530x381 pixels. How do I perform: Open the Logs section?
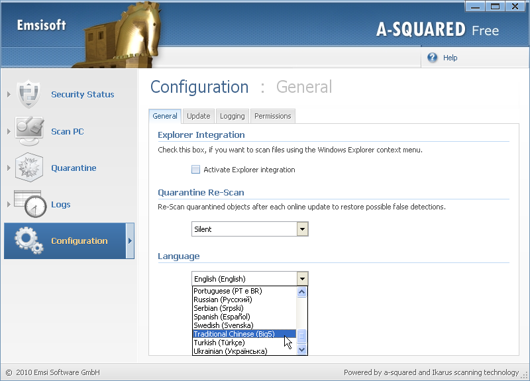coord(61,204)
